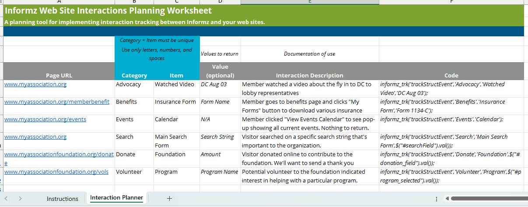Viewport: 528px width, 207px height.
Task: Click the Advocacy category cell
Action: coord(134,88)
